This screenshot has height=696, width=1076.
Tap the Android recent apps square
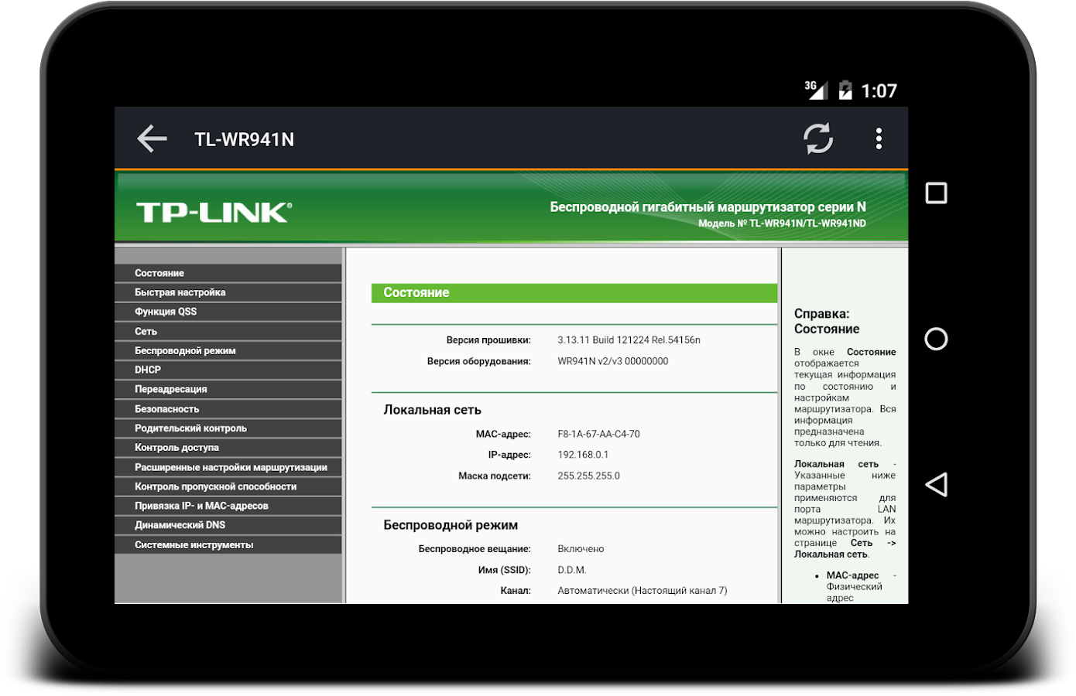[x=936, y=193]
